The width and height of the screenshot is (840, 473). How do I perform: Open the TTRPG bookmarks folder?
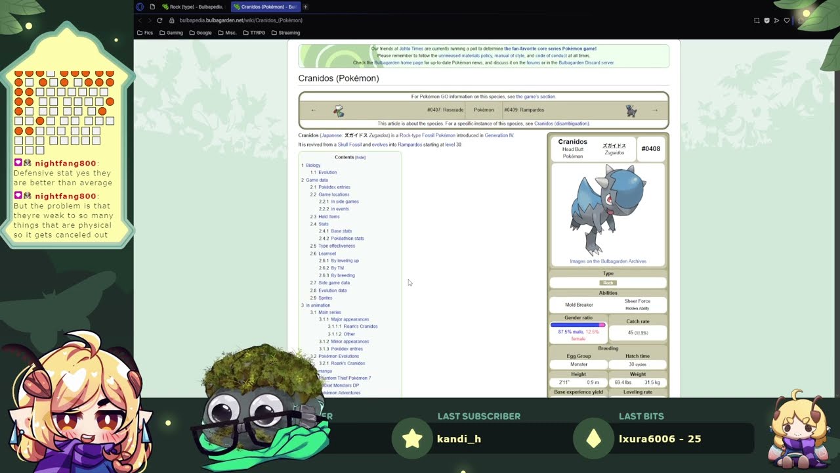click(x=254, y=33)
